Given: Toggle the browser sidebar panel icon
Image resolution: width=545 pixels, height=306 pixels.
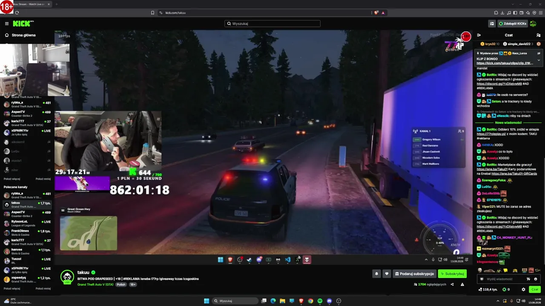Looking at the screenshot, I should (516, 13).
